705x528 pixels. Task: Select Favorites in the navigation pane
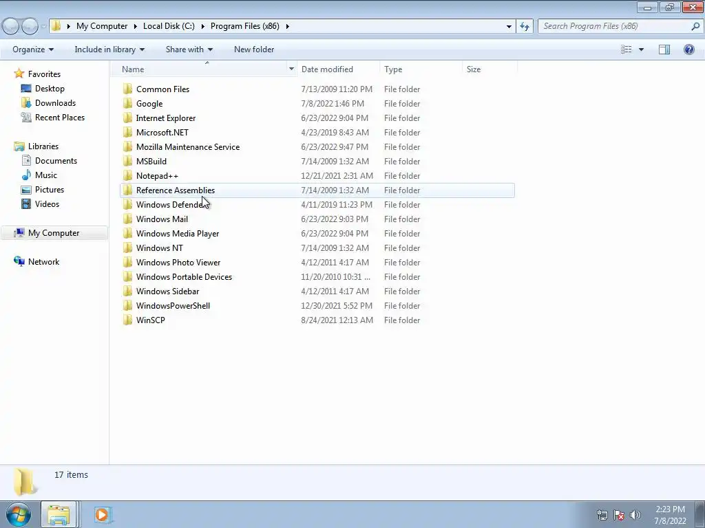click(x=44, y=74)
